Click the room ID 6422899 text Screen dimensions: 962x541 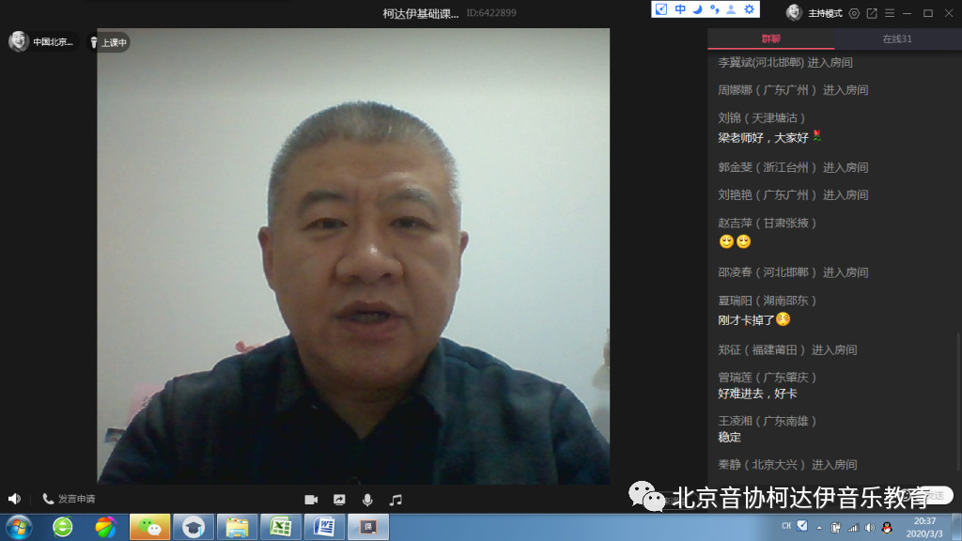(x=491, y=13)
